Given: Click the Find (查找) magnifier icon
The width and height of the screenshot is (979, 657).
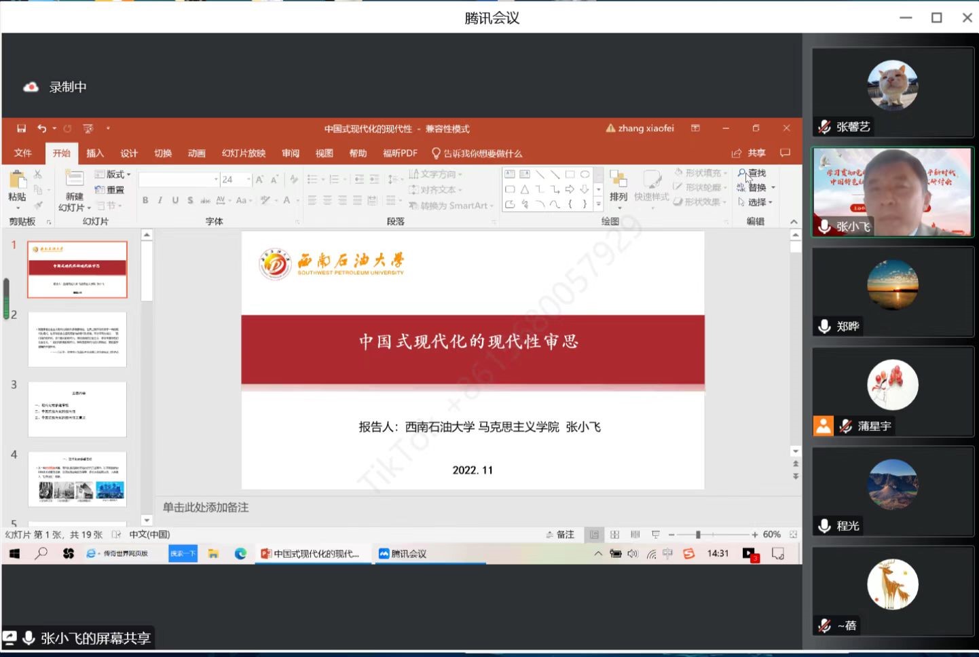Looking at the screenshot, I should [x=742, y=173].
